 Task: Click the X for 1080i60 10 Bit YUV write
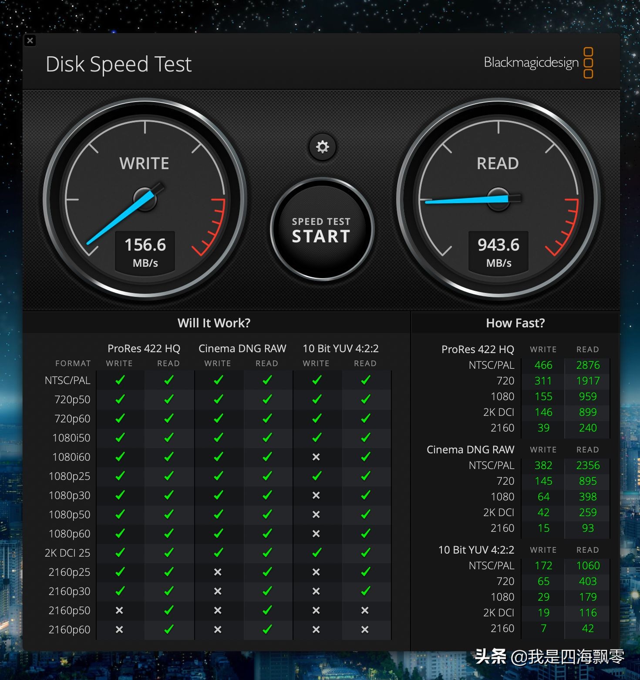pos(316,457)
